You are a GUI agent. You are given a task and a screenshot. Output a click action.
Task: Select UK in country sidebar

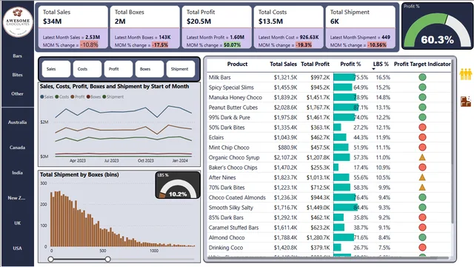[18, 223]
